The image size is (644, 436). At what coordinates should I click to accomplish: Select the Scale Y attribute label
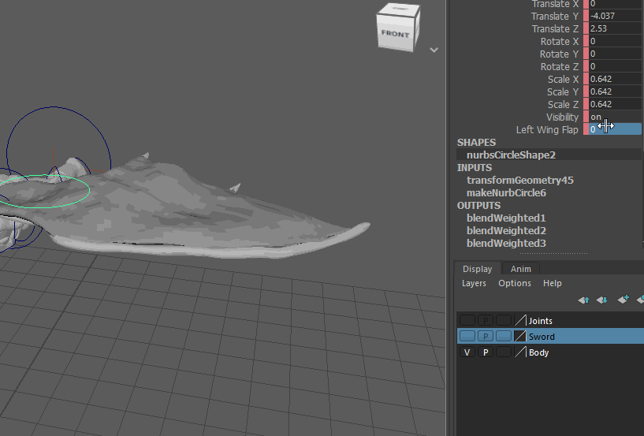(562, 92)
